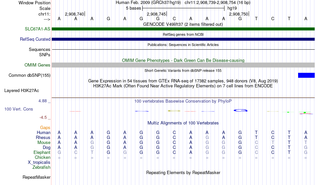
Task: Click the Elephant species row label
Action: click(42, 152)
